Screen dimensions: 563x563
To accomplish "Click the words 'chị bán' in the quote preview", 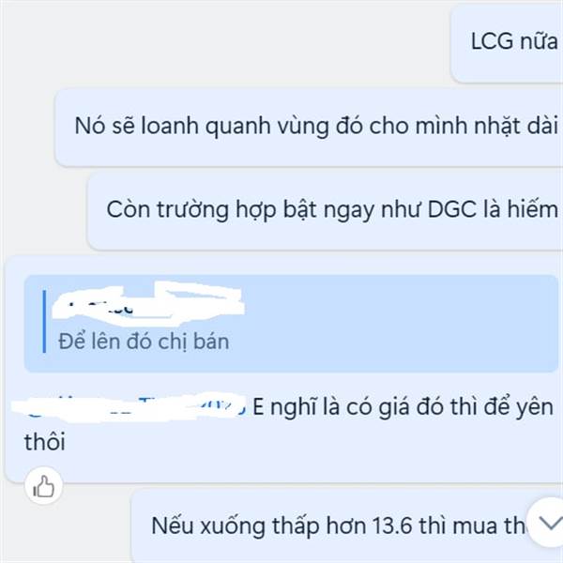I will pos(193,342).
